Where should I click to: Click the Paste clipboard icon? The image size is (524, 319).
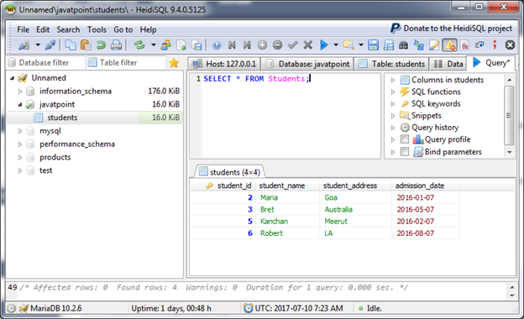(x=86, y=44)
